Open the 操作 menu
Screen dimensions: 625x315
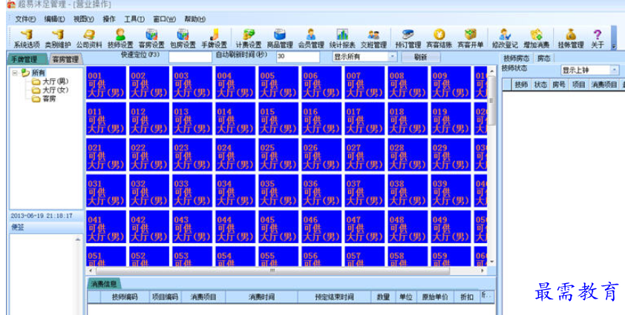(109, 19)
